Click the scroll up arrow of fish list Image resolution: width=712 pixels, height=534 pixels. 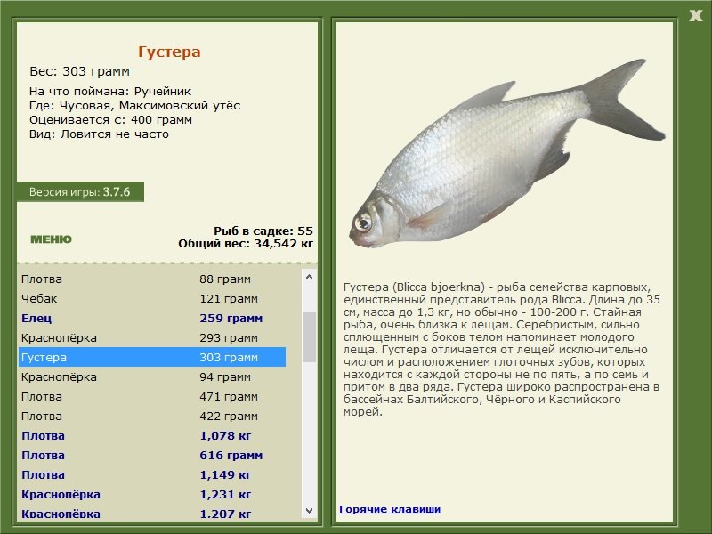(309, 277)
